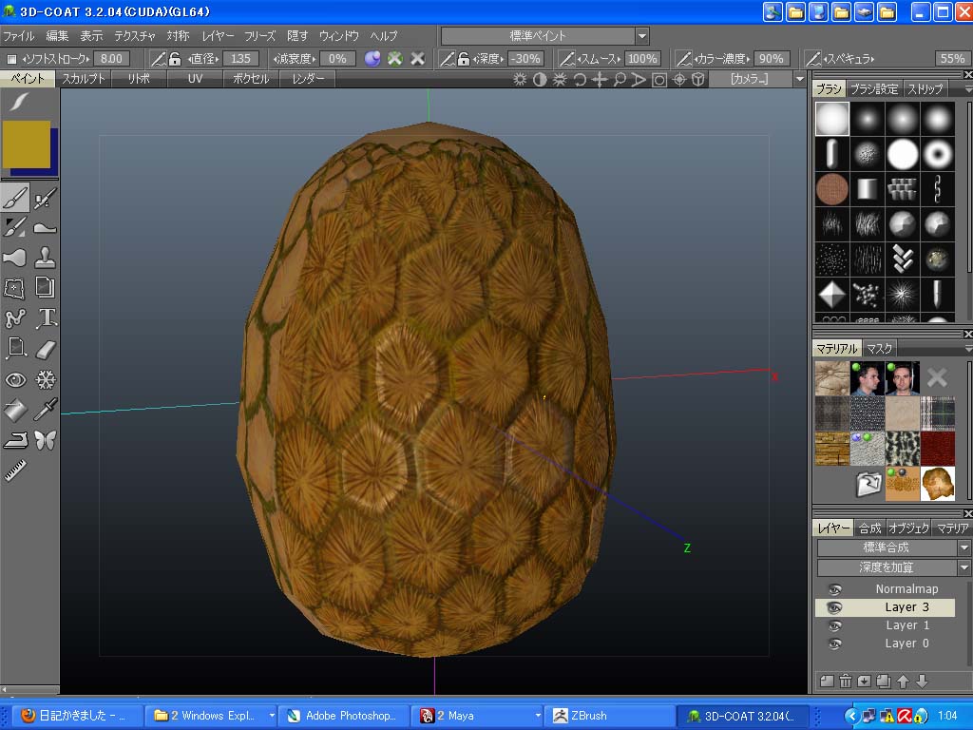Select Layer 0 in the layers list
Screen dimensions: 973x730
pyautogui.click(x=906, y=644)
